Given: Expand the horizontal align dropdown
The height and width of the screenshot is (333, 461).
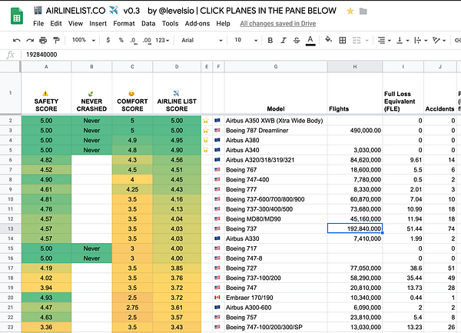Looking at the screenshot, I should (x=388, y=39).
